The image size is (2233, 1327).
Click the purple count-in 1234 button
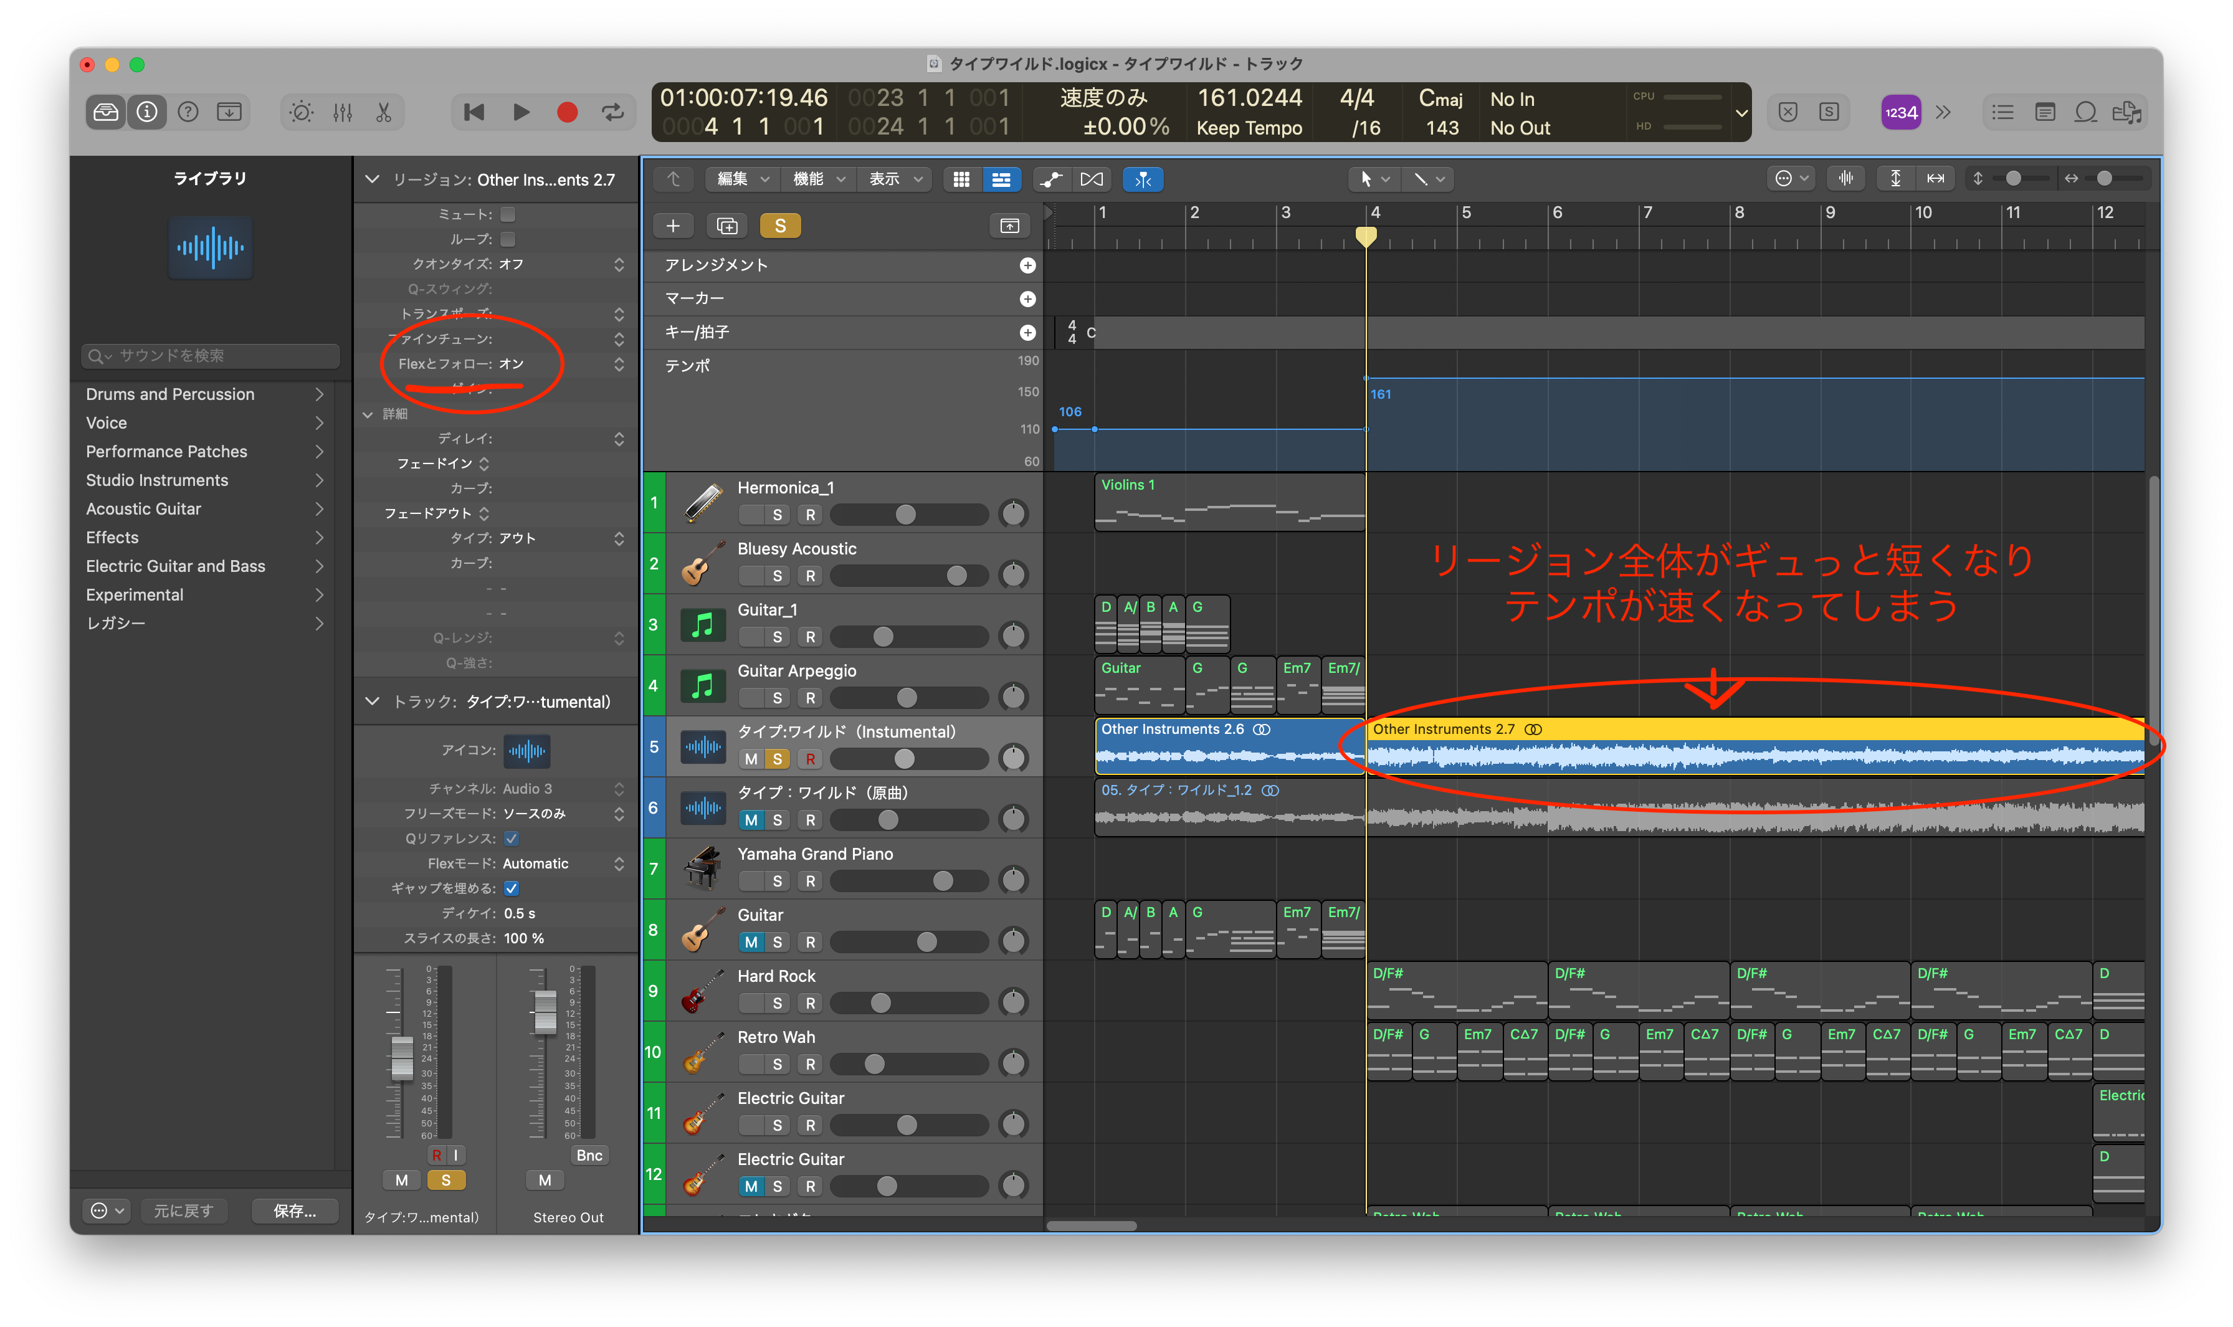click(x=1900, y=112)
